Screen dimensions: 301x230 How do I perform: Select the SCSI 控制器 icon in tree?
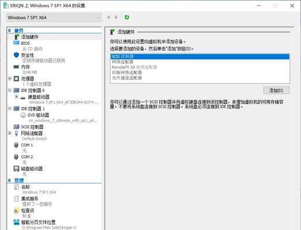[x=16, y=126]
